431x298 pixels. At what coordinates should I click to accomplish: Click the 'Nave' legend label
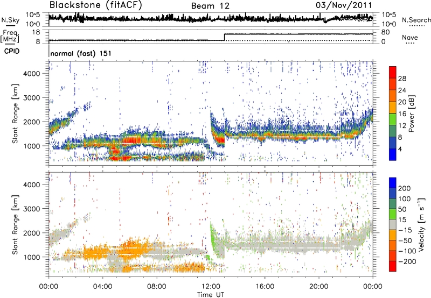pyautogui.click(x=409, y=37)
